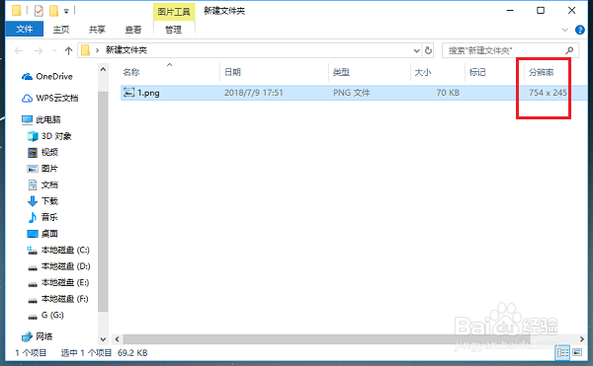Open the 3D 对象 folder icon

(33, 136)
